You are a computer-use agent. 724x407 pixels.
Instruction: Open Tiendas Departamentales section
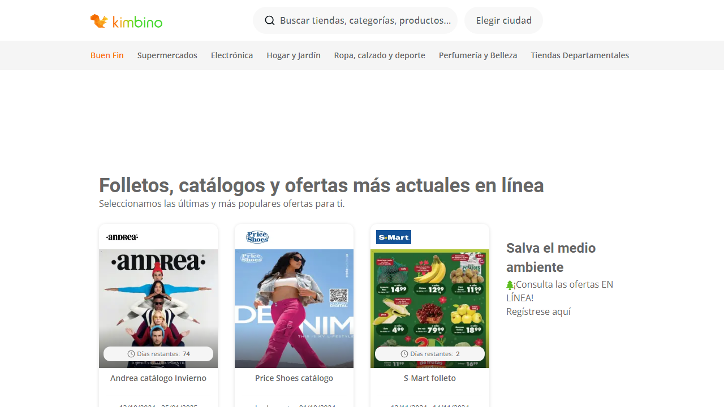pyautogui.click(x=579, y=55)
